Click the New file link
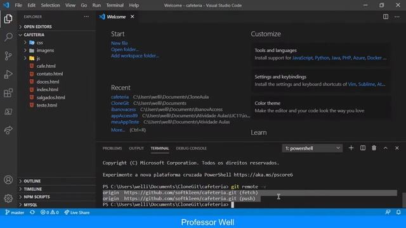This screenshot has height=228, width=406. (119, 43)
